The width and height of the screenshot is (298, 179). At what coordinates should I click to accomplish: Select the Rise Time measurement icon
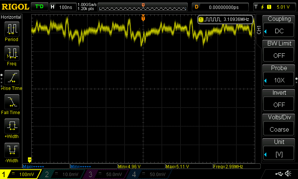12,78
